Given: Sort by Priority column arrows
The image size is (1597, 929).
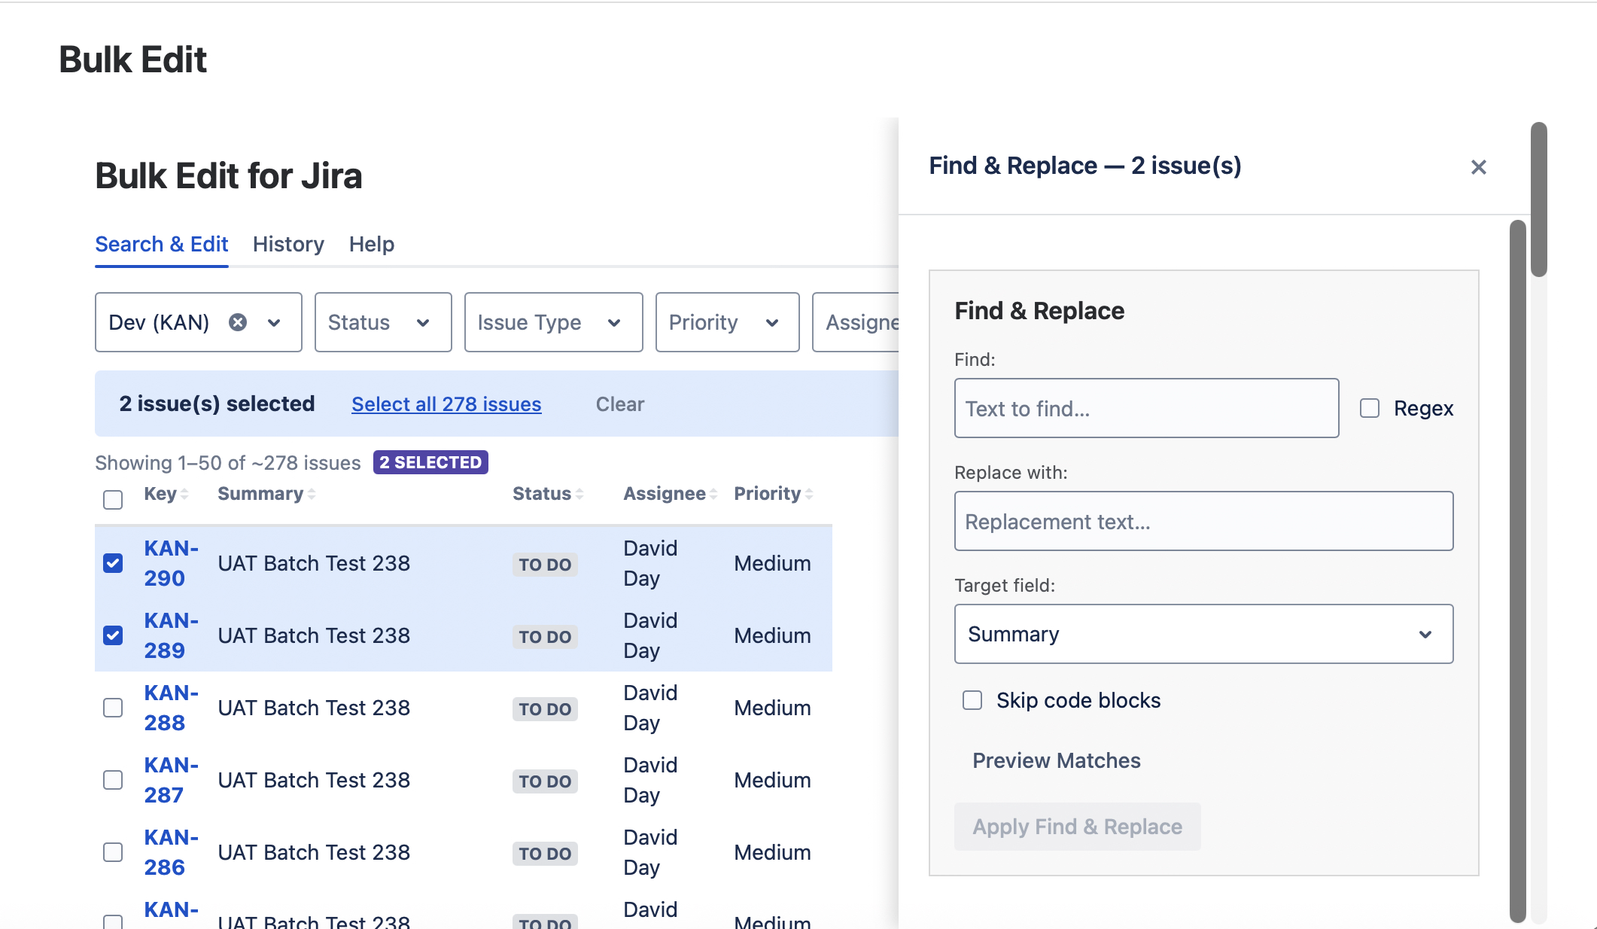Looking at the screenshot, I should pyautogui.click(x=809, y=494).
